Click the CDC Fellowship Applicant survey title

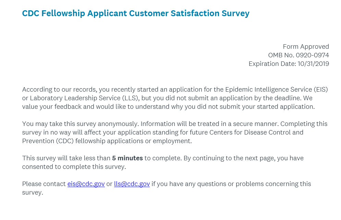click(136, 14)
